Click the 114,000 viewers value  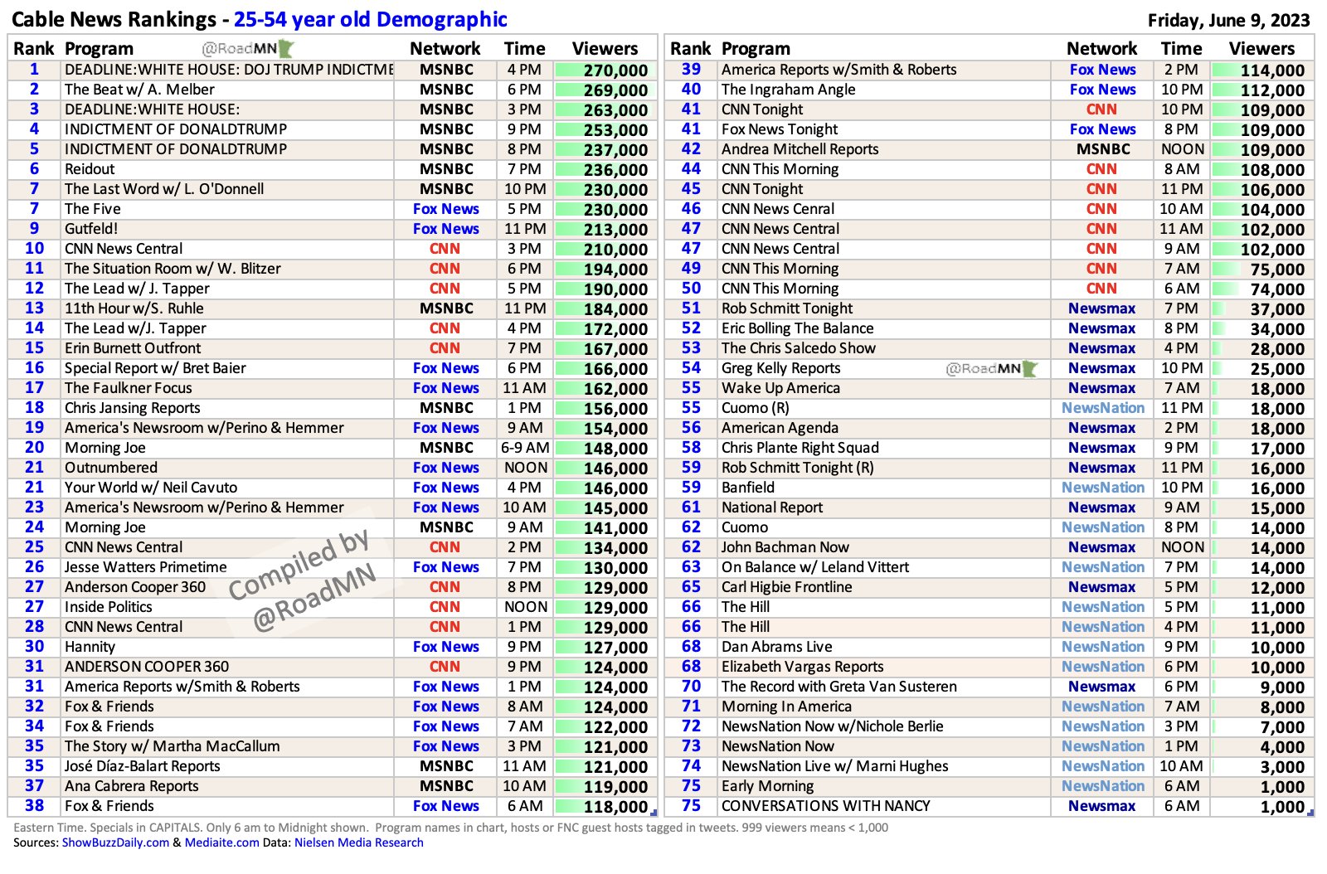coord(1272,70)
